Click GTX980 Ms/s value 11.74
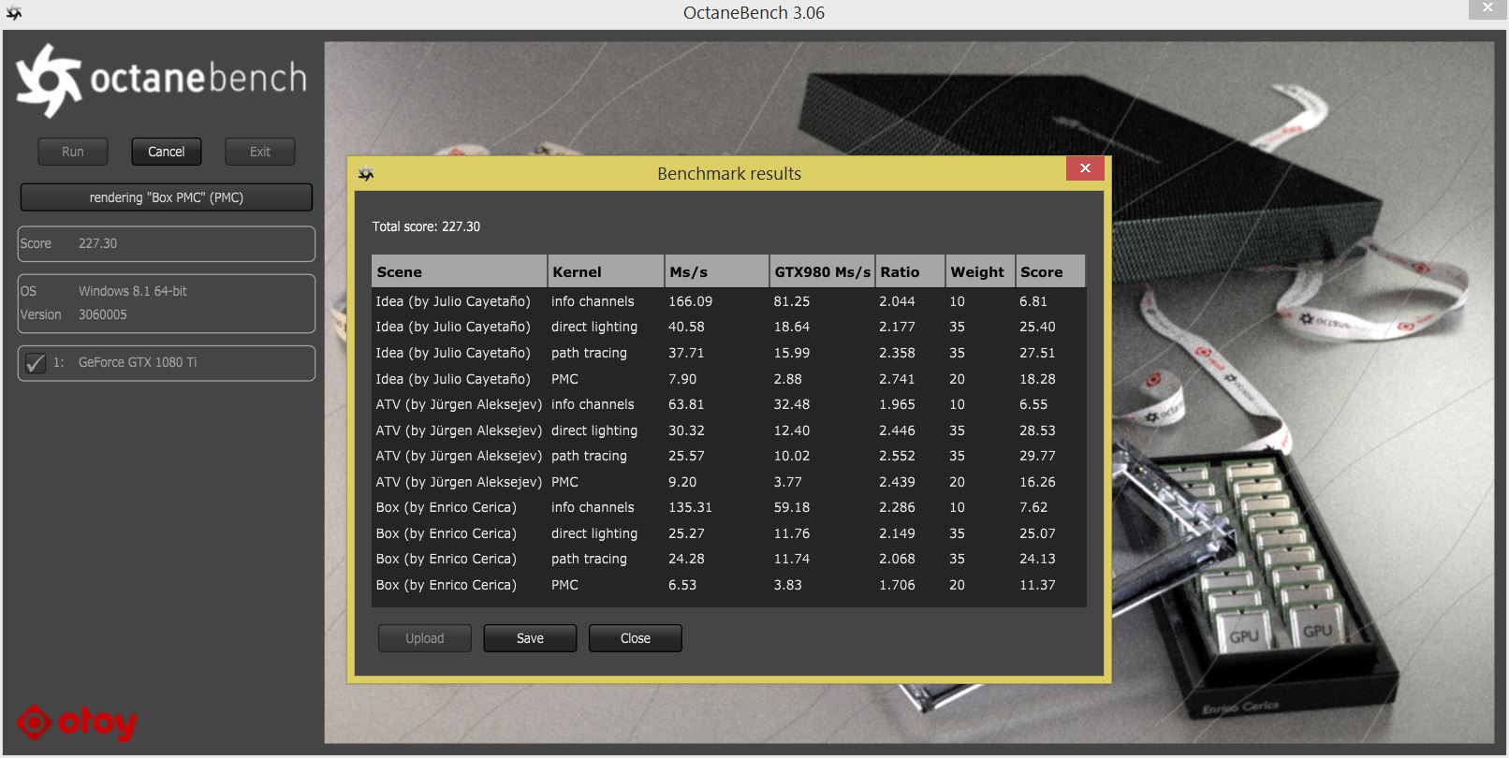This screenshot has height=758, width=1509. tap(792, 559)
